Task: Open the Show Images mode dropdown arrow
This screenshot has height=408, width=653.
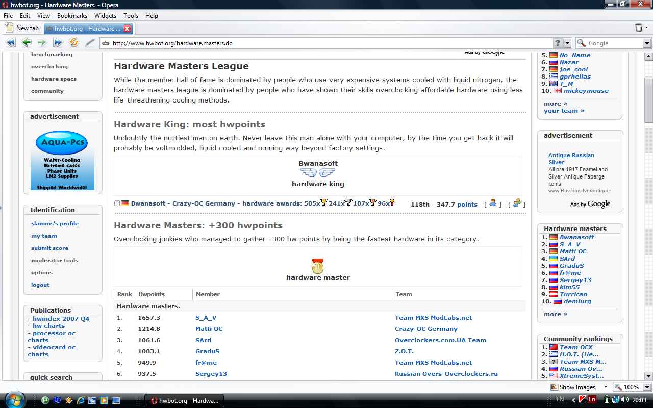Action: pos(606,387)
